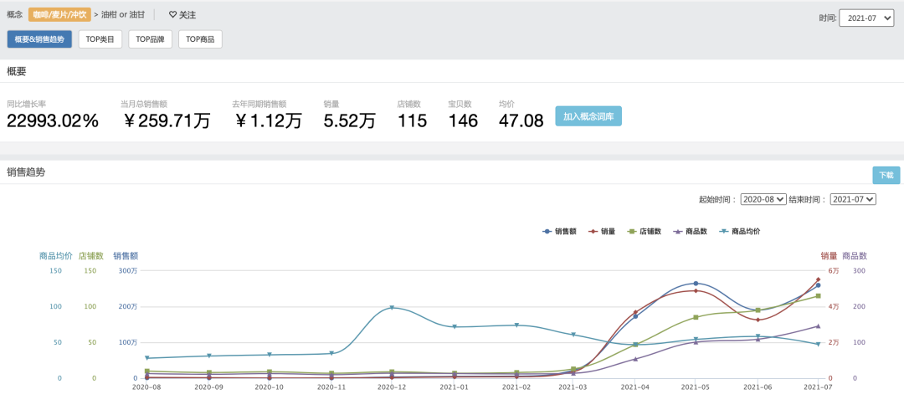Click the heart 关注 follow icon
The height and width of the screenshot is (420, 904).
[173, 15]
